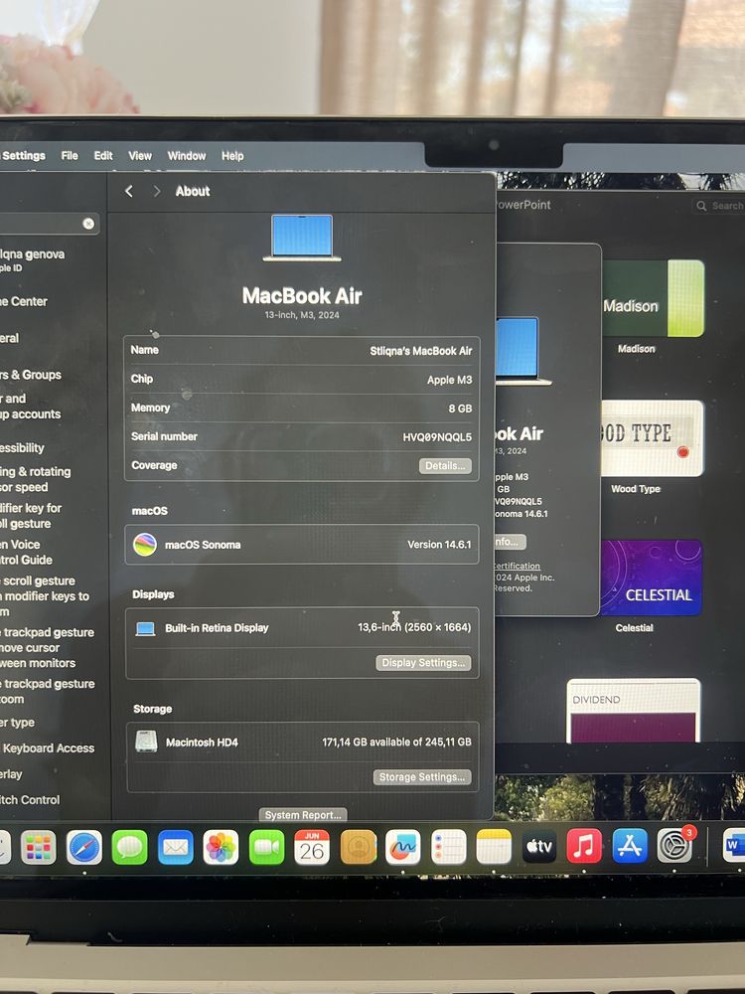Click the PowerPoint Search magnifier icon
The width and height of the screenshot is (745, 994).
click(x=701, y=206)
